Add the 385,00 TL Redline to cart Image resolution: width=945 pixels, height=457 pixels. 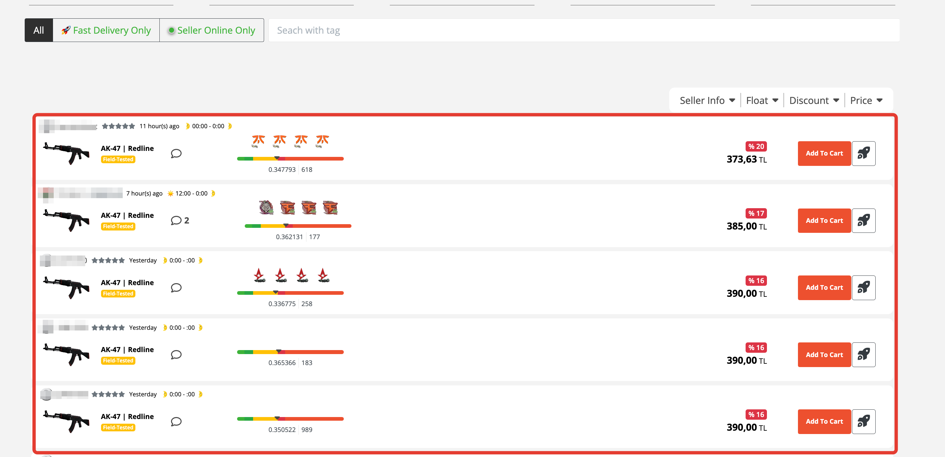coord(824,220)
